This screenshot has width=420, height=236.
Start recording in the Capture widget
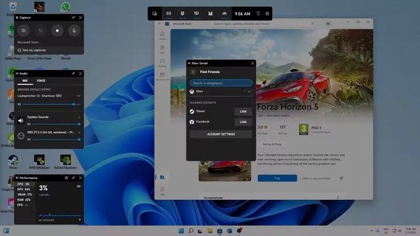point(57,31)
